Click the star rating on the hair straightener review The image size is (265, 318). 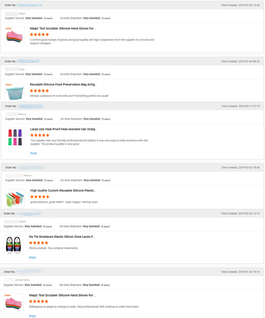[x=40, y=135]
